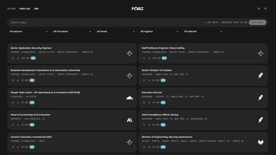Share the Business Development Operations internship
The height and width of the screenshot is (155, 276).
[18, 80]
